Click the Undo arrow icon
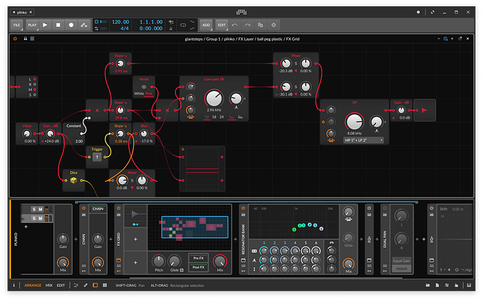The image size is (483, 300). click(x=235, y=25)
